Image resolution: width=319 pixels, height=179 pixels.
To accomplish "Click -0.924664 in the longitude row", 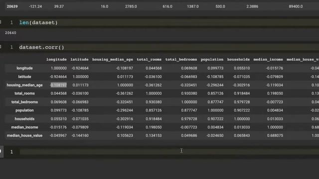I will pos(80,68).
